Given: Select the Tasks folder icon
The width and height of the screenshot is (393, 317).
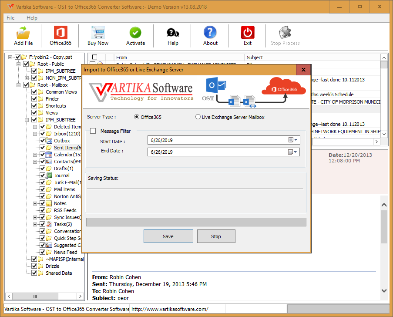Looking at the screenshot, I should pos(49,224).
